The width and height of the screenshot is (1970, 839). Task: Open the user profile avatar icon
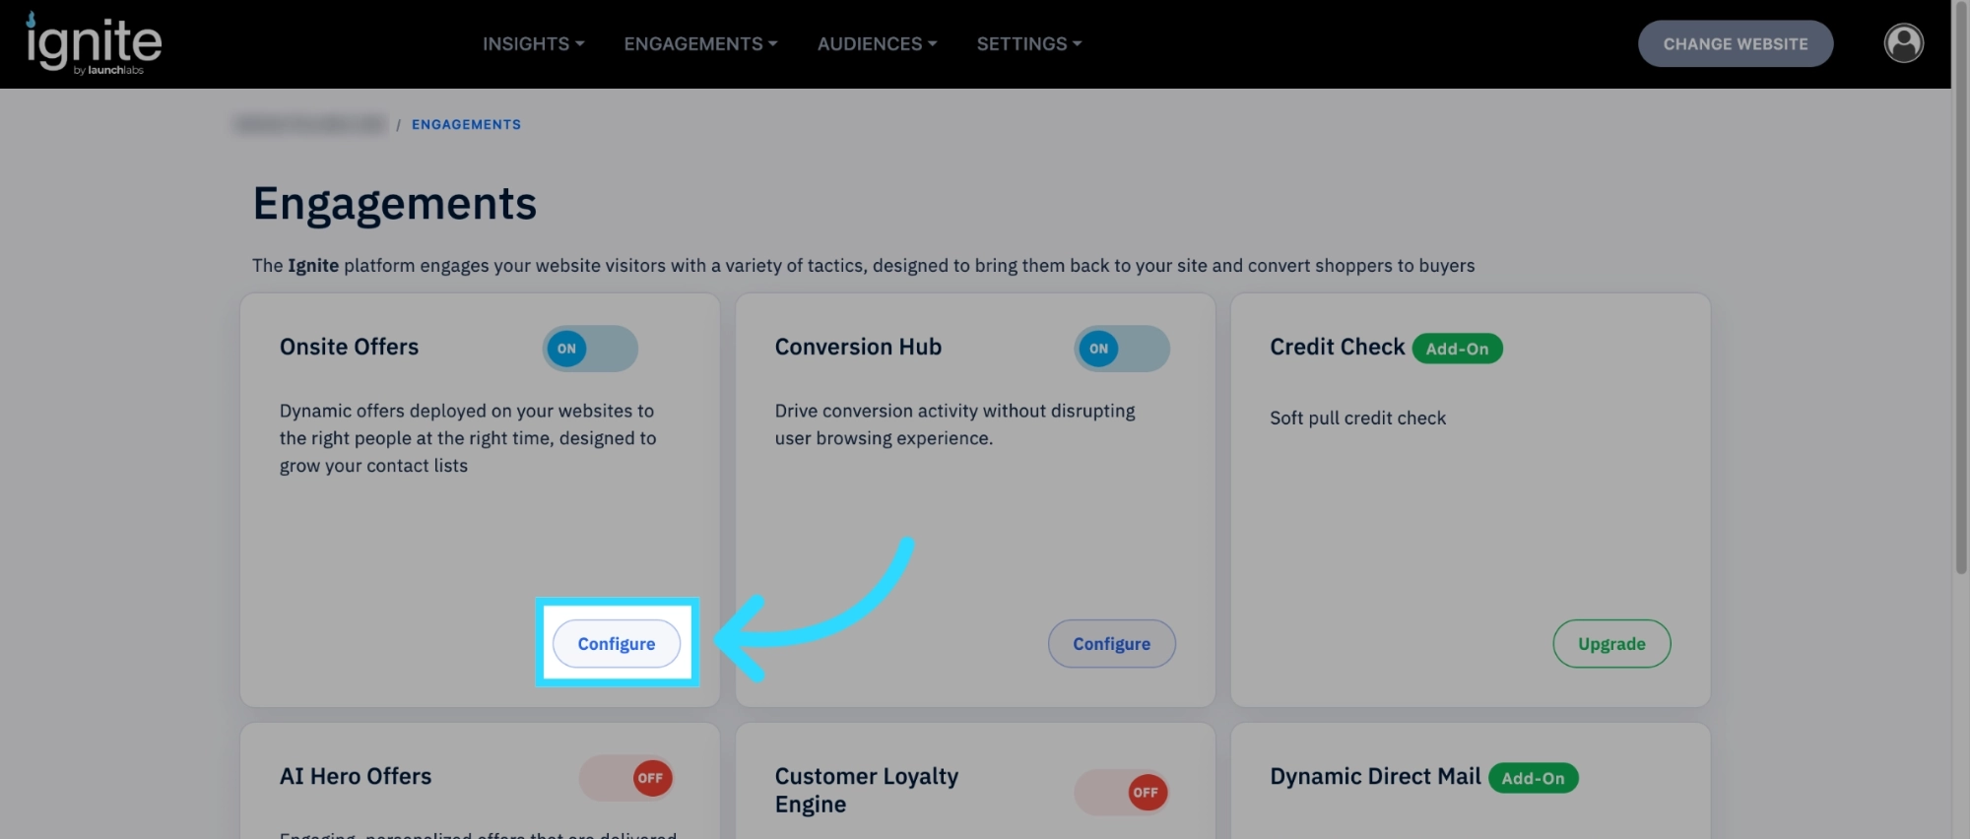click(x=1903, y=43)
